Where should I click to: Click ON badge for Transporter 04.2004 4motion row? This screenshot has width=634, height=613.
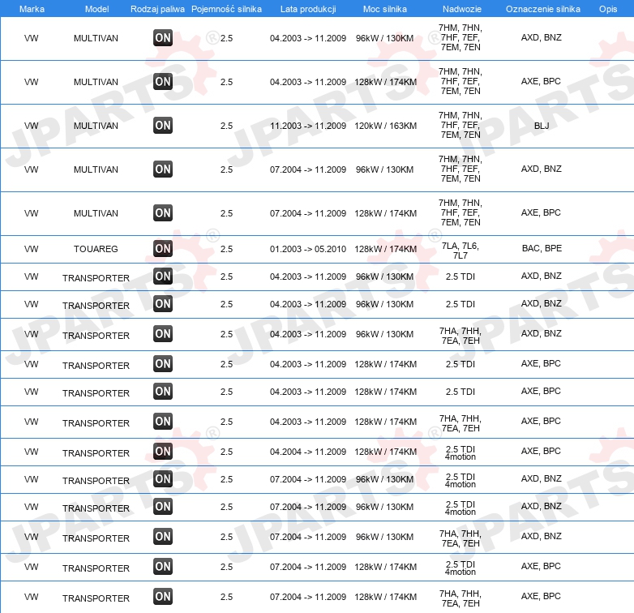(163, 452)
